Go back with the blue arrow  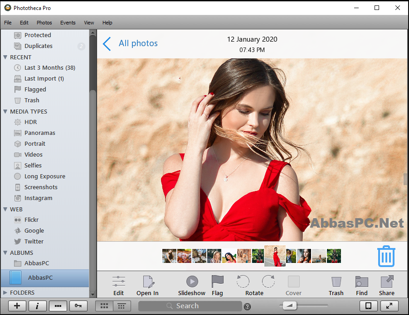coord(107,43)
